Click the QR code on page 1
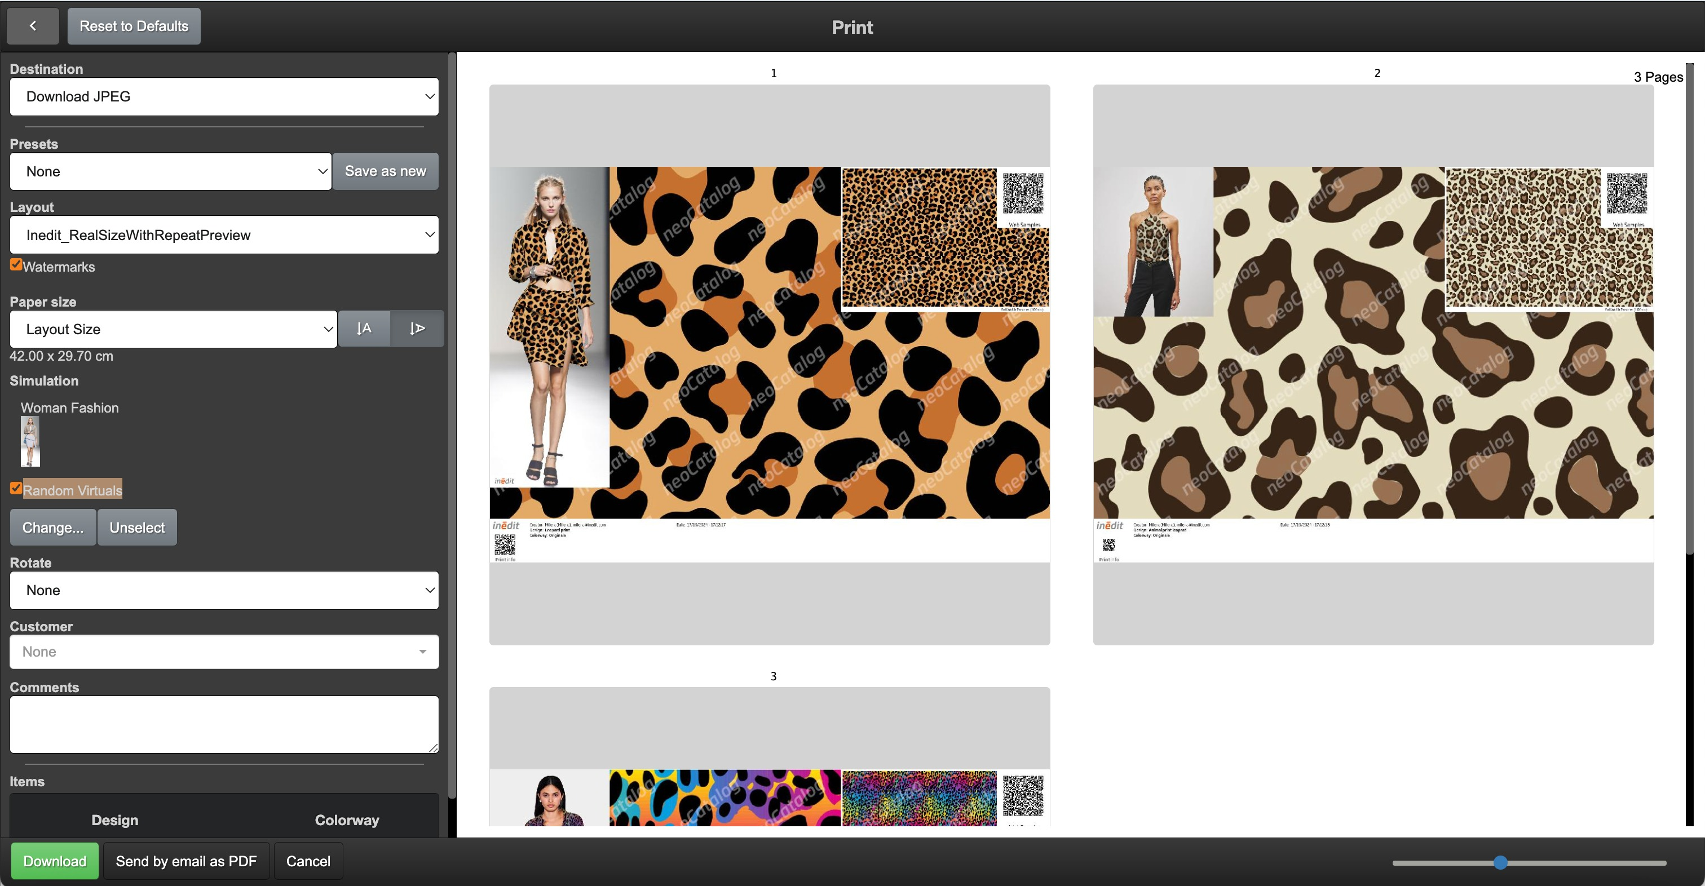 [1023, 193]
